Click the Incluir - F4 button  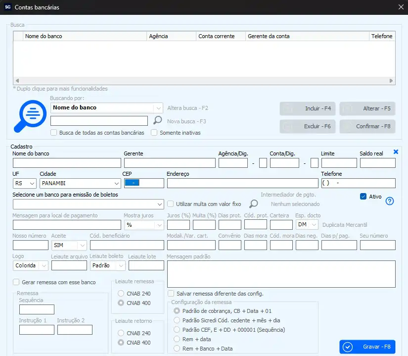[308, 108]
